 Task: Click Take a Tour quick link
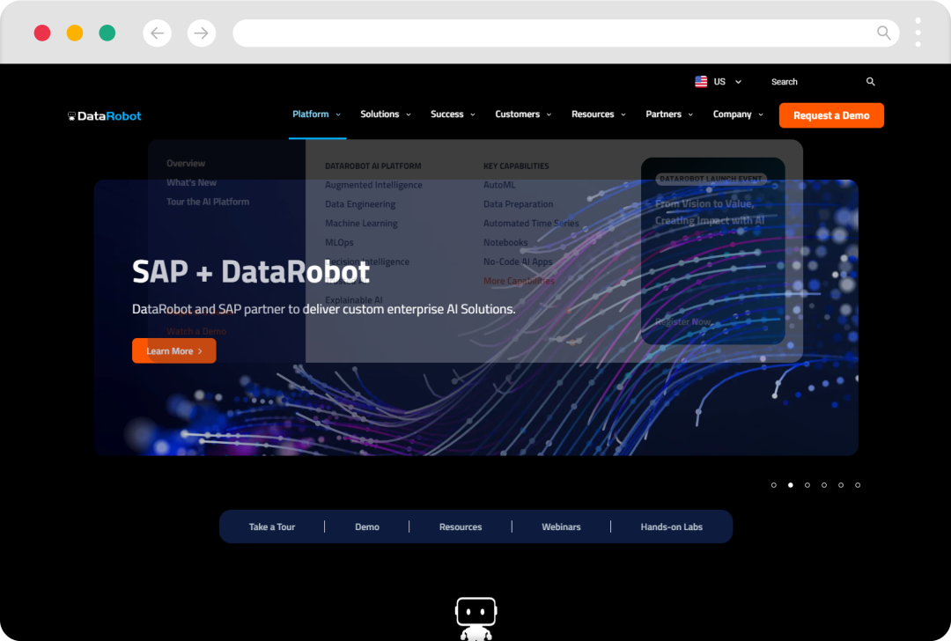[x=272, y=527]
